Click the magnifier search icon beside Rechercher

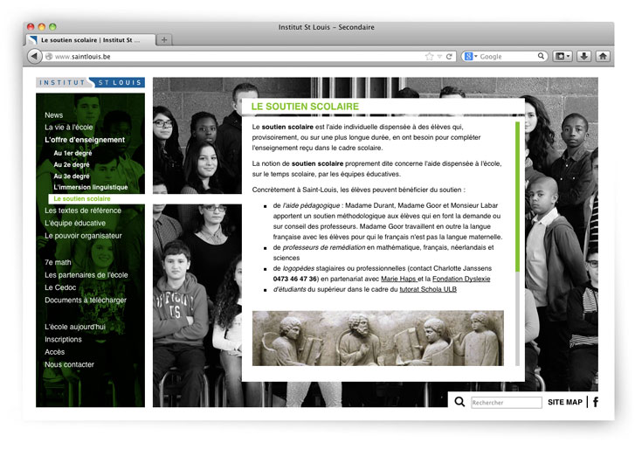459,402
